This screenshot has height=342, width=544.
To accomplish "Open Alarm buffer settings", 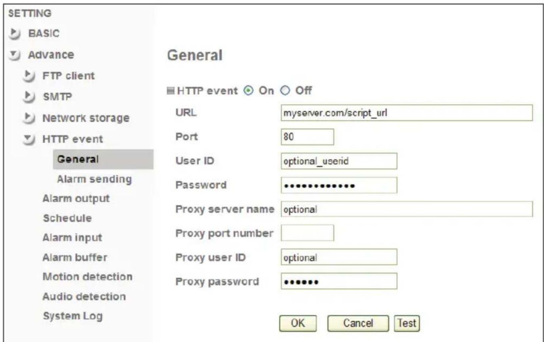I will click(x=75, y=257).
